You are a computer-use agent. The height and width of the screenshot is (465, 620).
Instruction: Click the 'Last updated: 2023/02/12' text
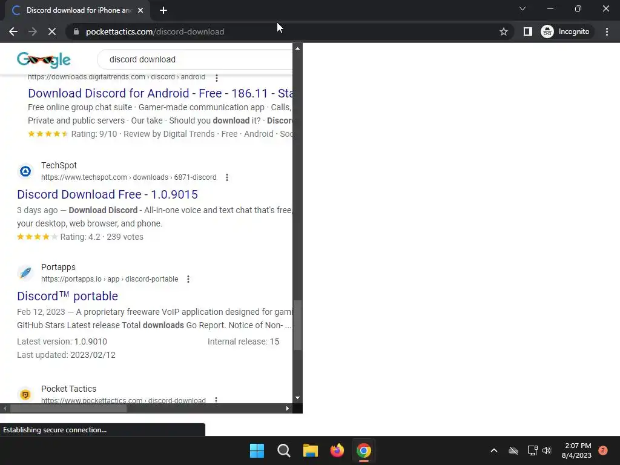(66, 355)
